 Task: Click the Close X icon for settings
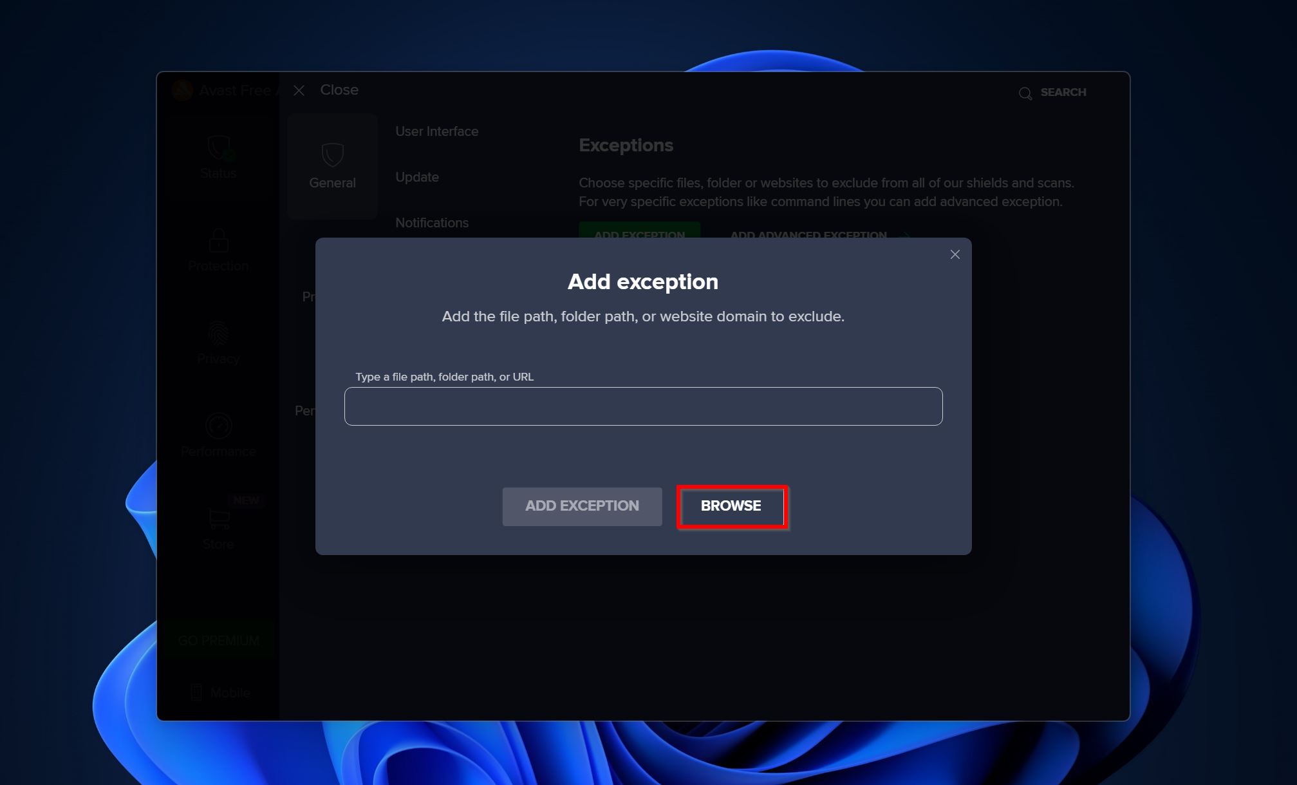click(x=299, y=91)
